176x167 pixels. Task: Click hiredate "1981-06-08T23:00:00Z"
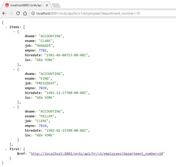[x=66, y=55]
